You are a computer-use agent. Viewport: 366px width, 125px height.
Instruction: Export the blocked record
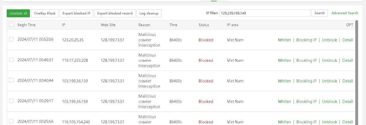(115, 13)
